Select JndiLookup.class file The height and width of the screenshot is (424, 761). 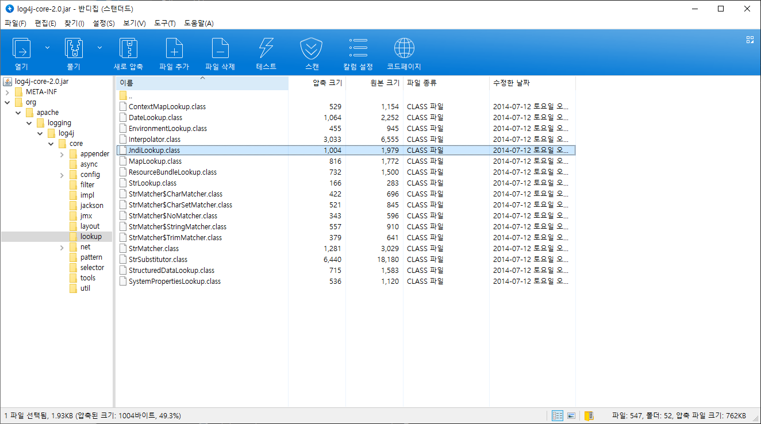click(345, 151)
